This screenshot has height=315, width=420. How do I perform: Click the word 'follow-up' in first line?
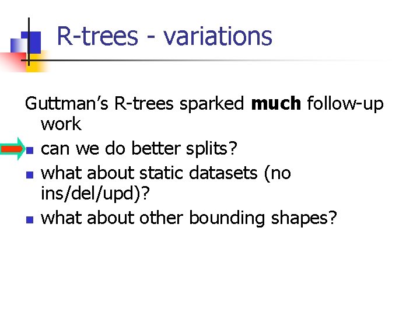[345, 104]
